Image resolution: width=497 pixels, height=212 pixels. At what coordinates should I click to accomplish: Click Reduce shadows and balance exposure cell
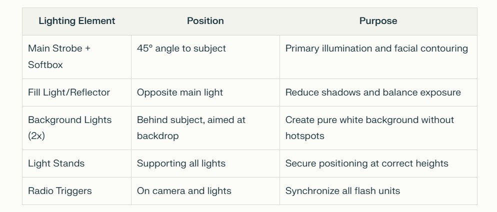(x=378, y=92)
